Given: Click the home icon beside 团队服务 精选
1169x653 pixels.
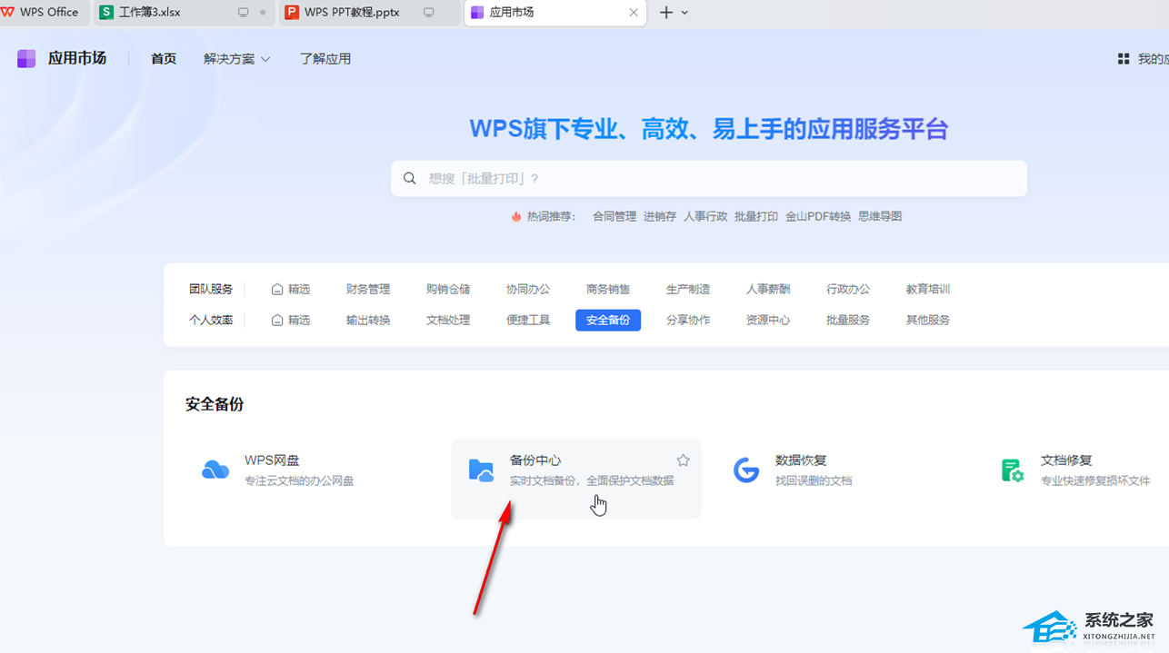Looking at the screenshot, I should pyautogui.click(x=277, y=290).
